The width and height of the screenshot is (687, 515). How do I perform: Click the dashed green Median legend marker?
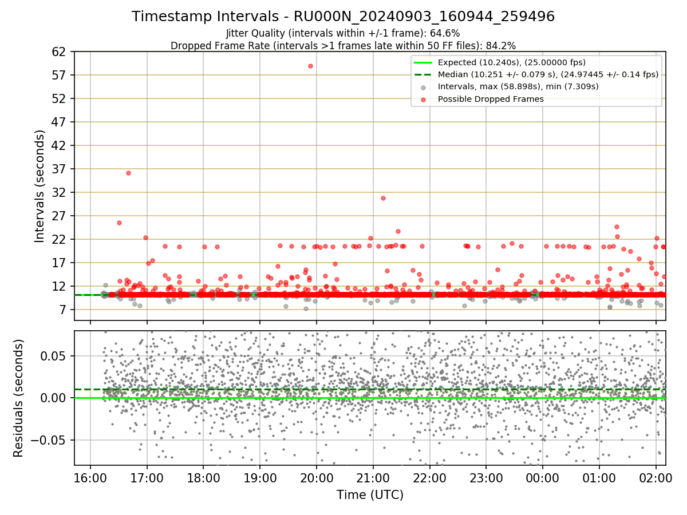(x=423, y=74)
